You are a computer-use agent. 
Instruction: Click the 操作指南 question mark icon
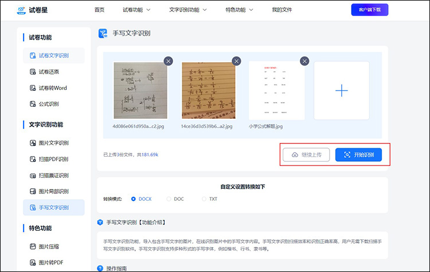(x=100, y=268)
